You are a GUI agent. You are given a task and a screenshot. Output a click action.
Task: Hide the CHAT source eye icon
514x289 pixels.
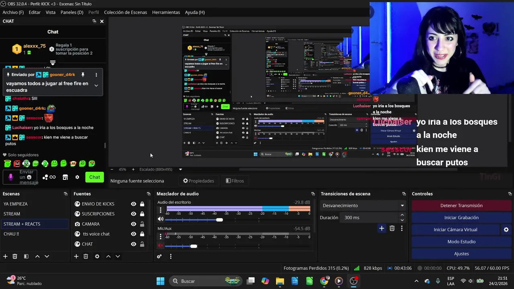133,244
